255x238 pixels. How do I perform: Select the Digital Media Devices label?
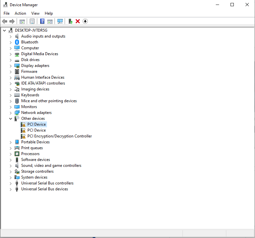point(40,54)
